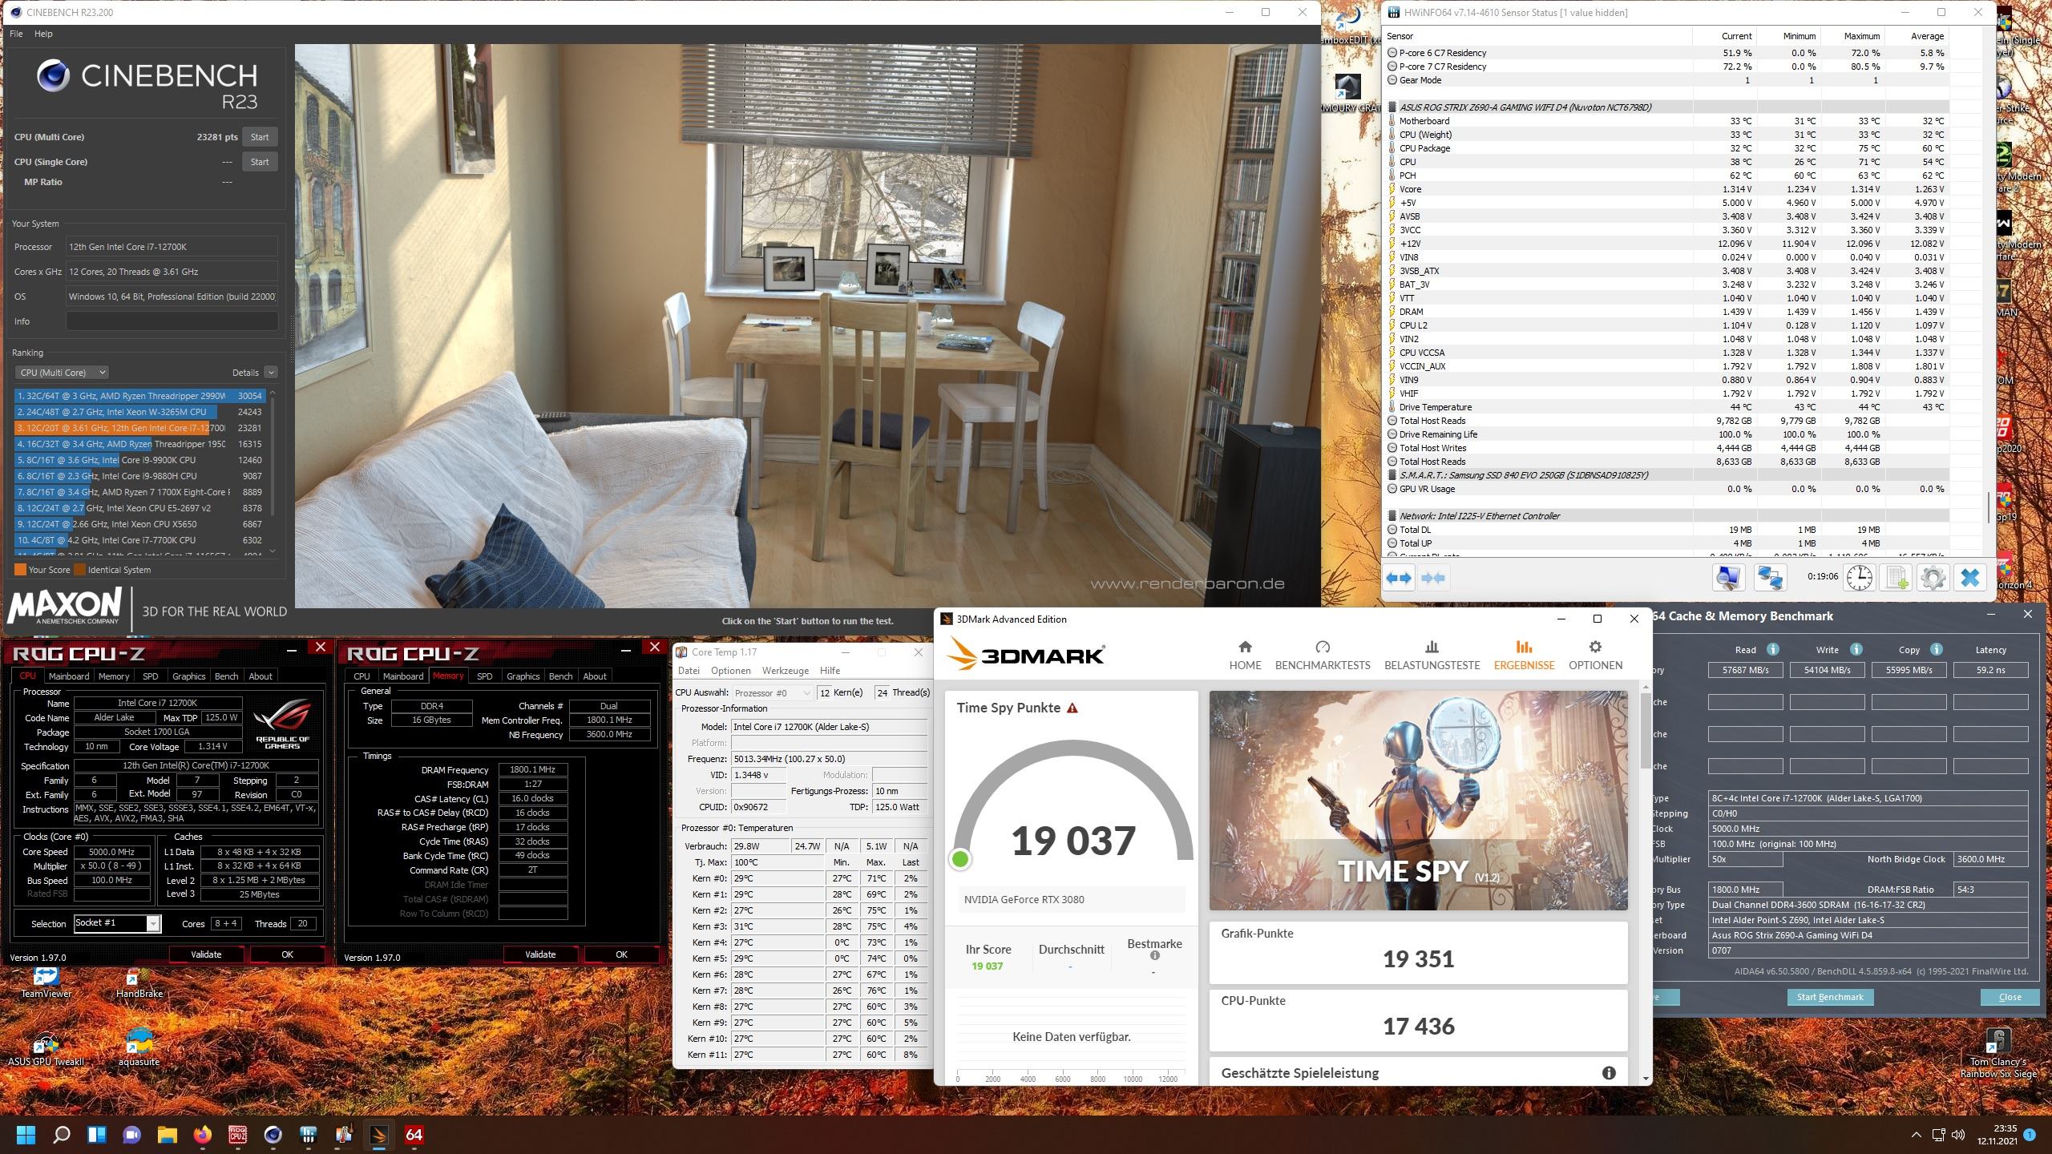Open TeamViewer desktop shortcut
The height and width of the screenshot is (1154, 2052).
click(46, 983)
